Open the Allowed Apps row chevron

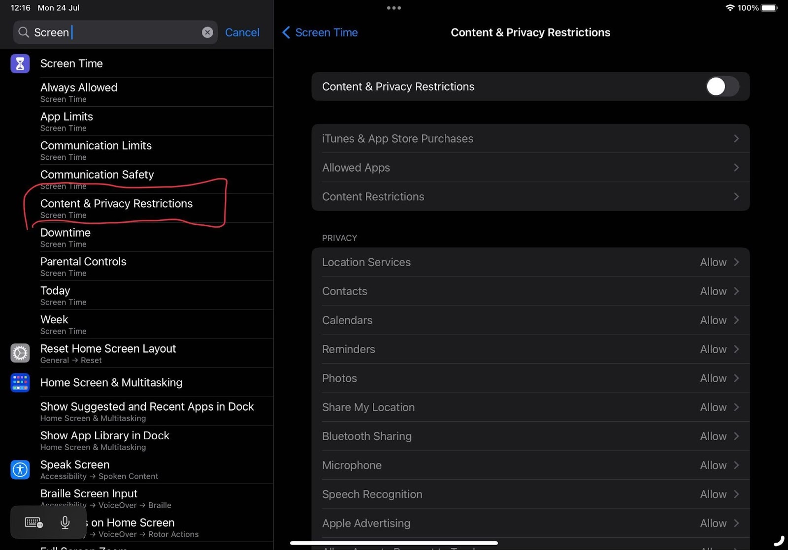coord(736,168)
